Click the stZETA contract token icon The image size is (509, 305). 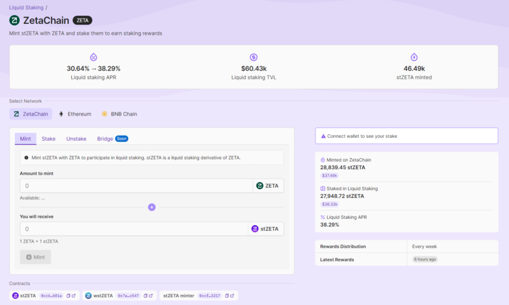[x=15, y=295]
